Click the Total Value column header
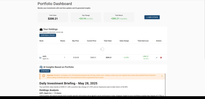Image resolution: width=205 pixels, height=99 pixels. point(108,41)
